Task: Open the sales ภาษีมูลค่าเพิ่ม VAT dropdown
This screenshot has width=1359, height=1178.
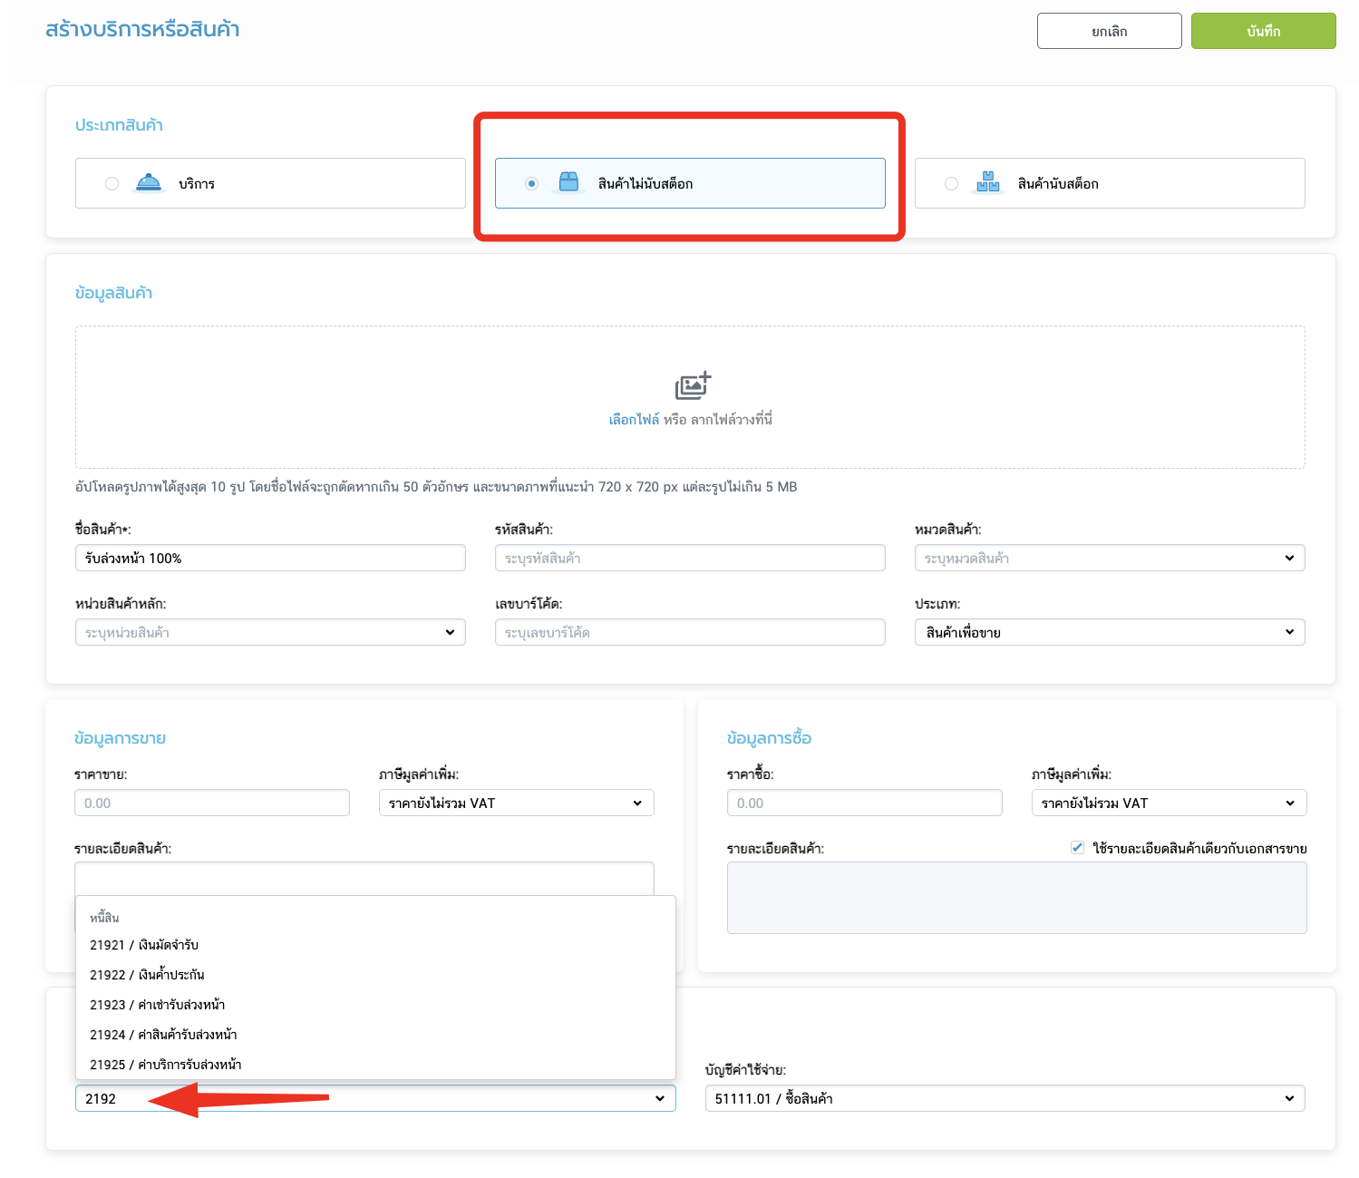Action: (516, 803)
